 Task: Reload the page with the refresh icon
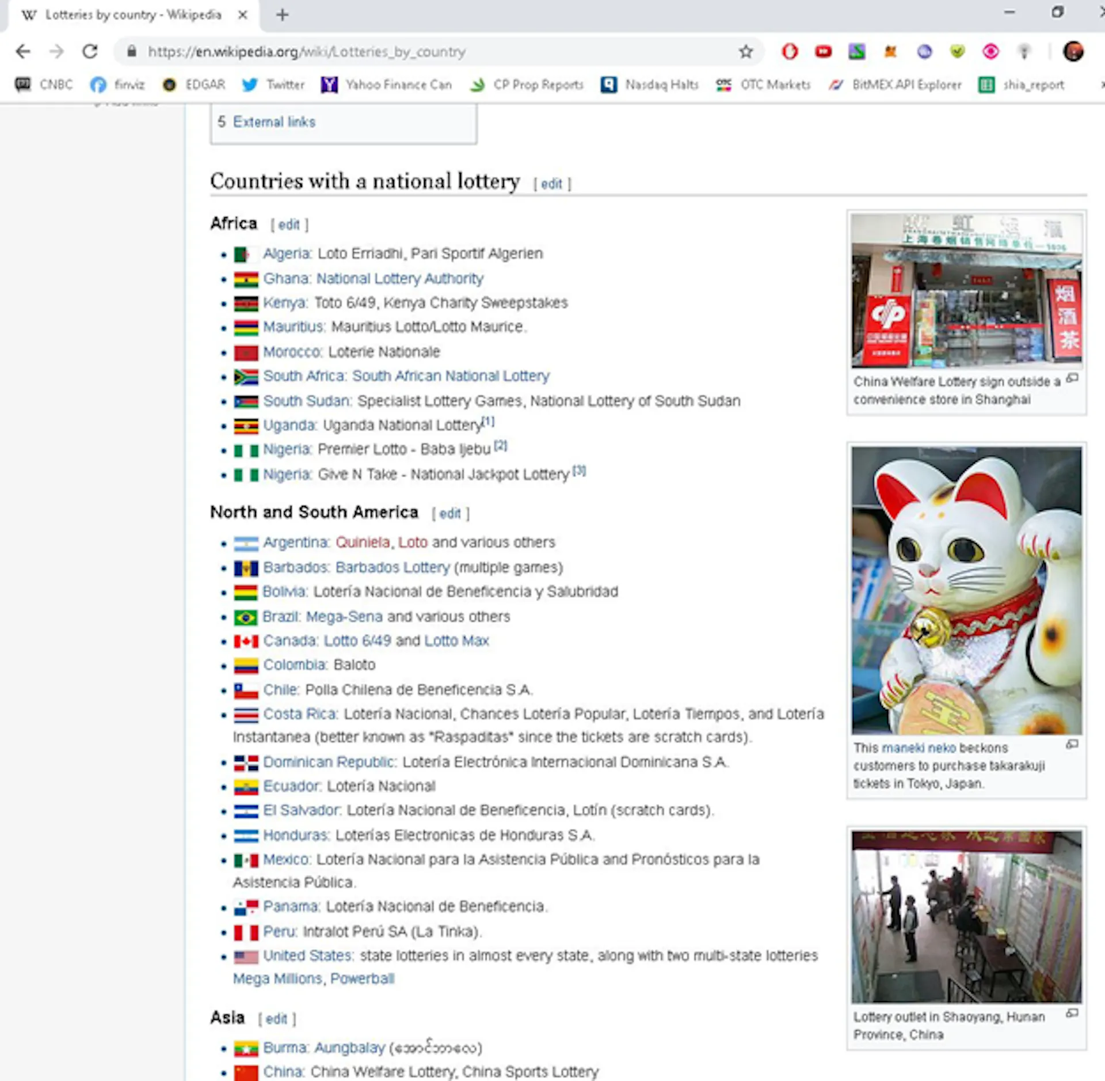90,52
